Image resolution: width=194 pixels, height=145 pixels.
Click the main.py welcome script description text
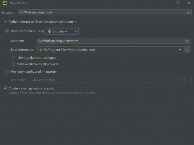click(x=53, y=93)
